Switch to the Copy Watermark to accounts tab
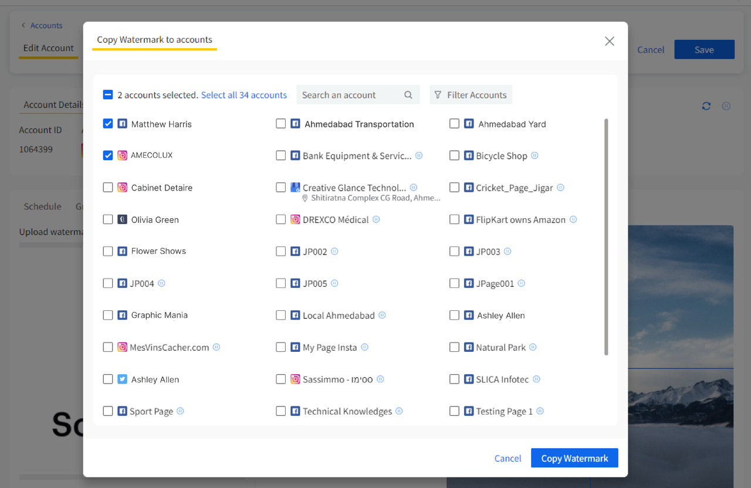Viewport: 751px width, 488px height. click(x=154, y=40)
